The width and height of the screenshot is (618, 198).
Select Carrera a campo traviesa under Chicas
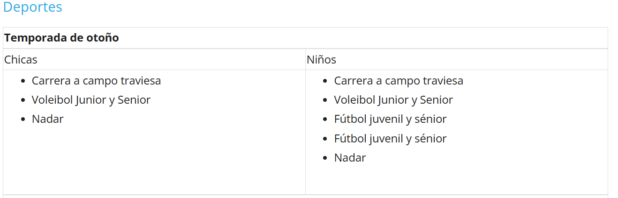[x=96, y=81]
